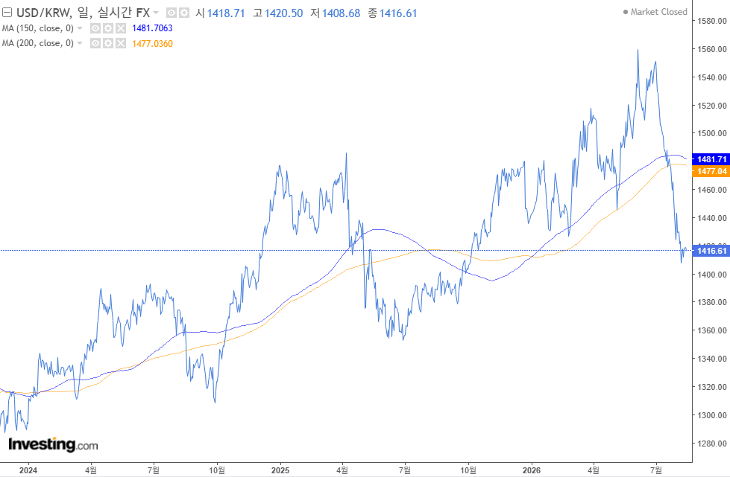
Task: Click the close price 1416.61 in header
Action: coord(398,13)
